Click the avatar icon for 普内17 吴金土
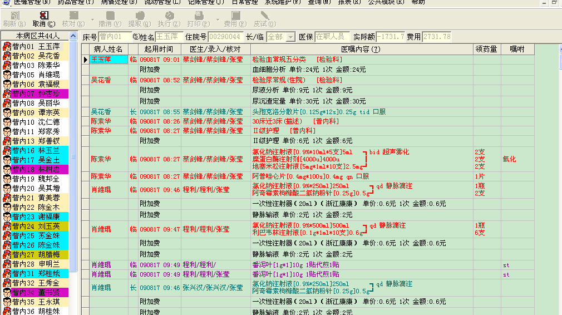Viewport: 562px width, 315px height. (7, 160)
